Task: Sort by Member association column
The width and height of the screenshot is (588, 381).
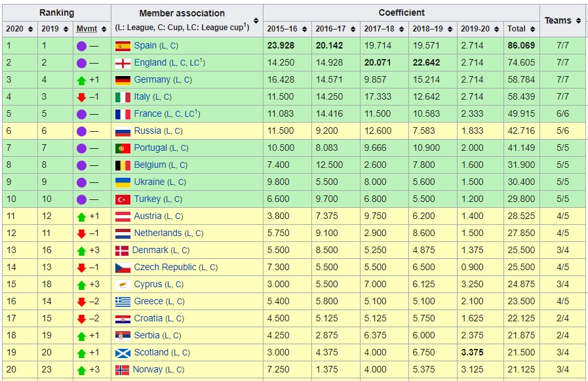Action: 256,20
